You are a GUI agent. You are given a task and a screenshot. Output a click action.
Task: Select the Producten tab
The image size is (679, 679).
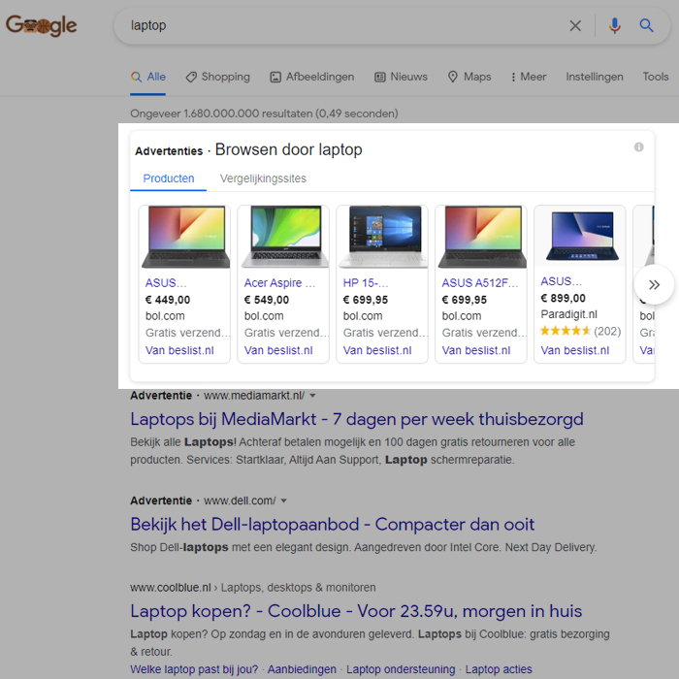[169, 178]
